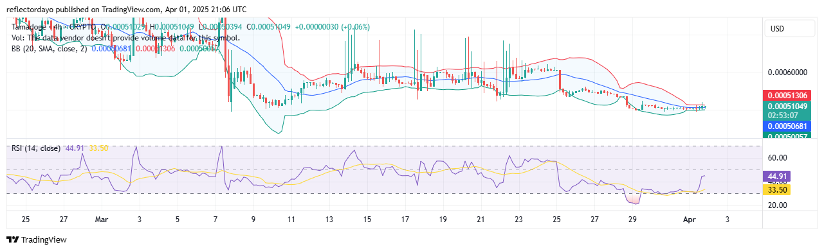
Task: Click the purple RSI value 44.91 in the RSI legend
Action: (75, 148)
